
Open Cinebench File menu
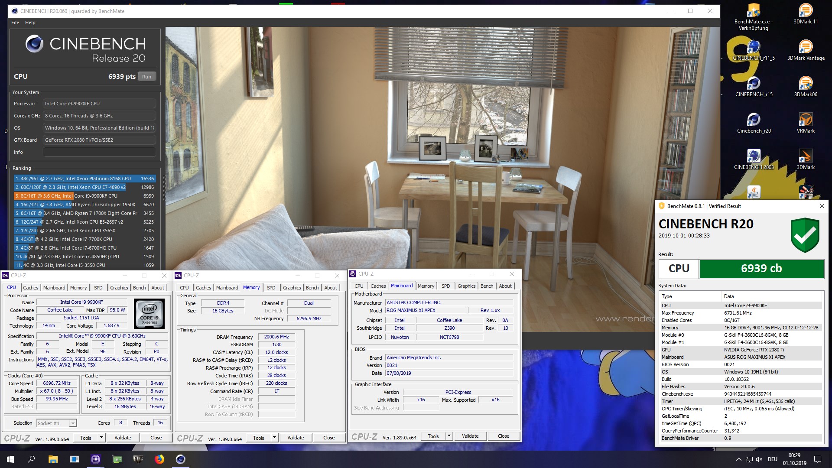(15, 23)
